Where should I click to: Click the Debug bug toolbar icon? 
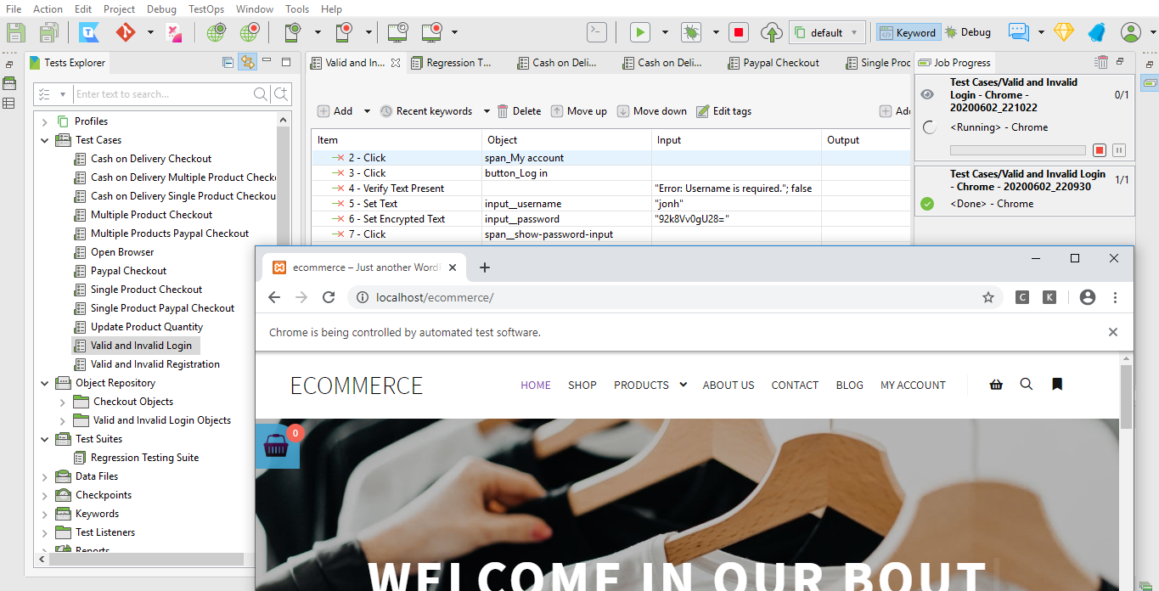click(x=691, y=32)
